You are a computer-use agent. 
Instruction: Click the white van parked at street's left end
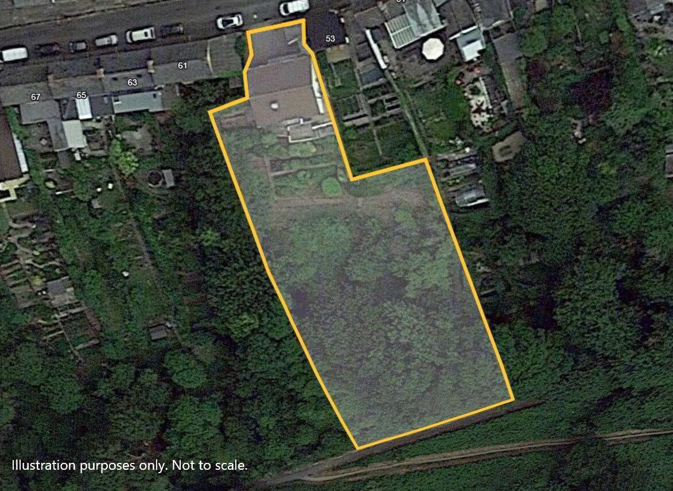[x=14, y=54]
